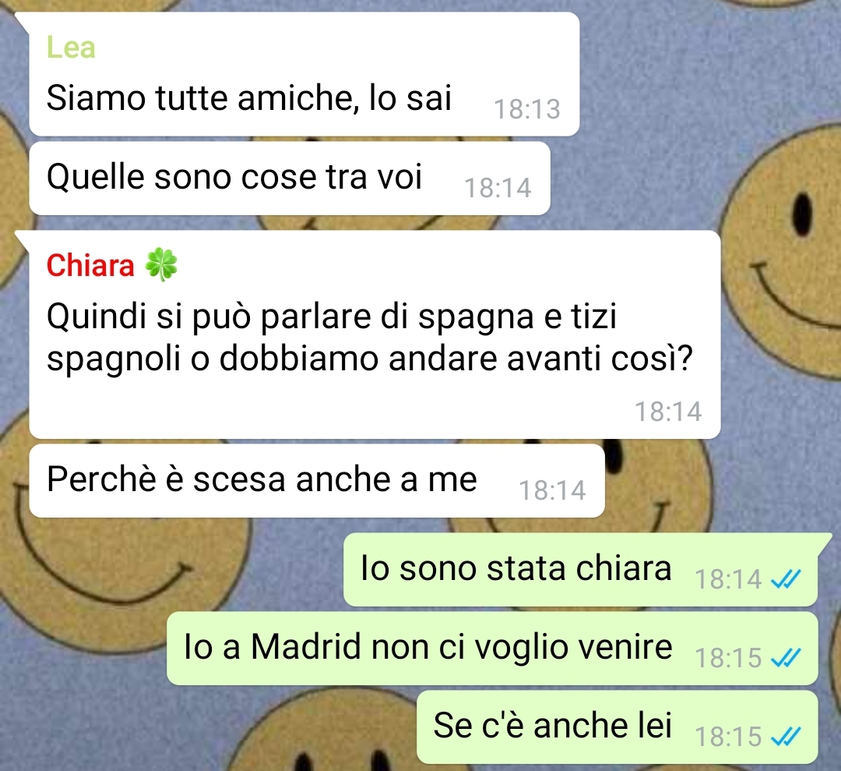Select the sent message 'Io sono stata chiara'
The height and width of the screenshot is (771, 841).
tap(580, 570)
